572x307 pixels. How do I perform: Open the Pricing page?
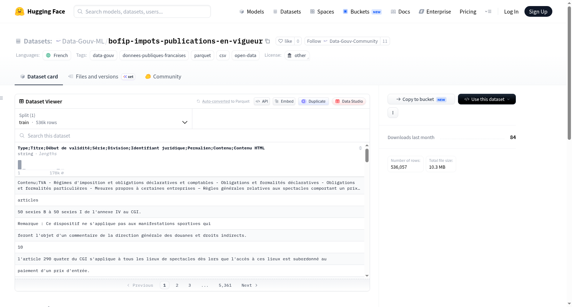tap(468, 11)
